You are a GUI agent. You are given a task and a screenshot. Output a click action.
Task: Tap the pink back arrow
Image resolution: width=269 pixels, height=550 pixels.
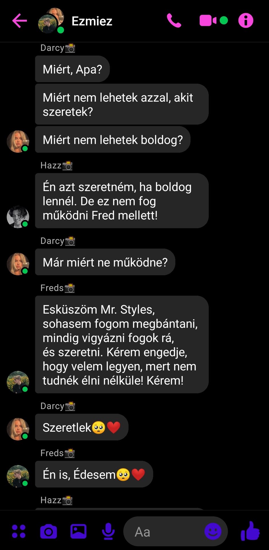(x=19, y=21)
